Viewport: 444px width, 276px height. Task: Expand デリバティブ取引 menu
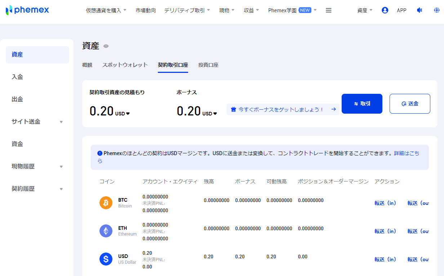(x=187, y=10)
